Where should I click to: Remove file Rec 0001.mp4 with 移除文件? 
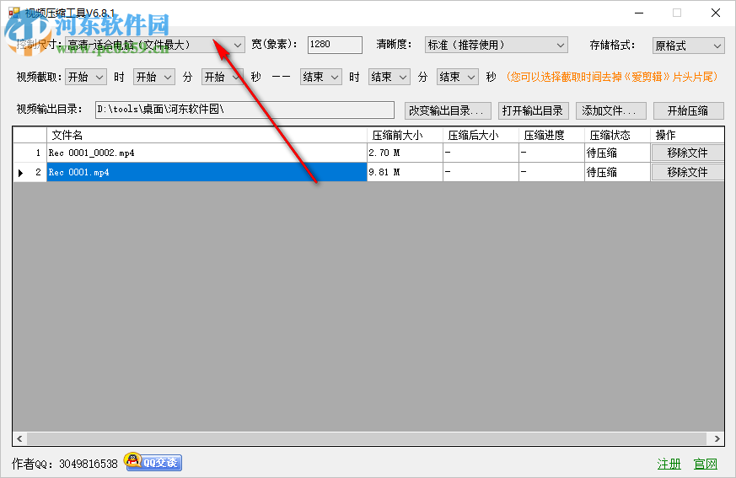[688, 172]
